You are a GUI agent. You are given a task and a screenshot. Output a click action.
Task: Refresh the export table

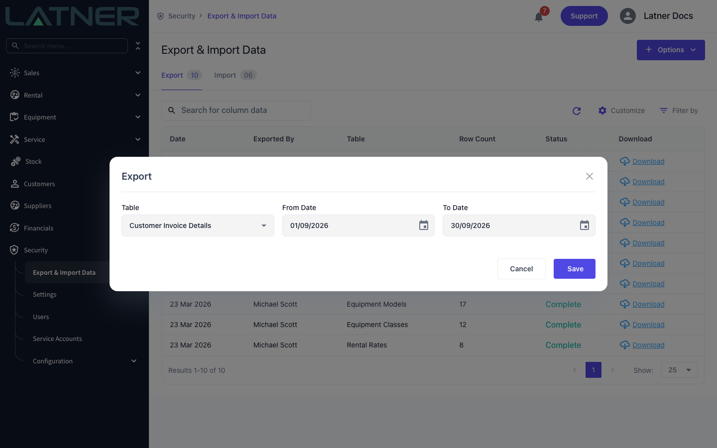(577, 111)
